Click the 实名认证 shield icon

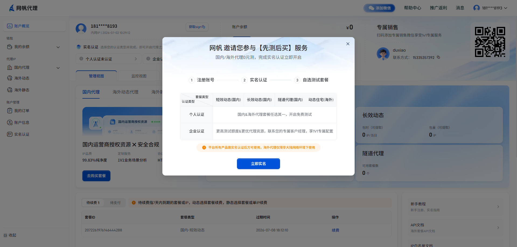[x=79, y=47]
